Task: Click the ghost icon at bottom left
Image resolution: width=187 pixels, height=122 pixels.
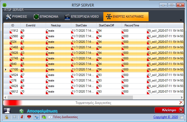Action: 7,111
